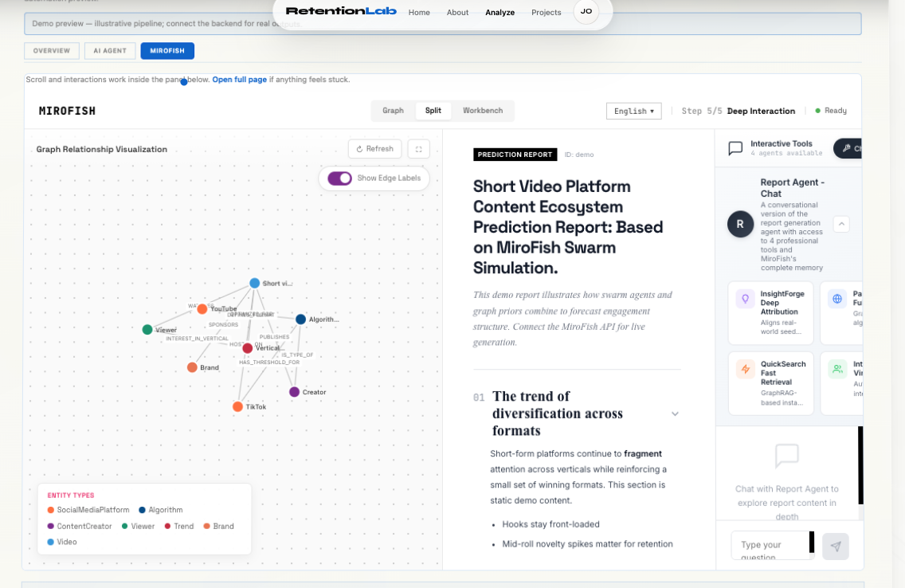This screenshot has height=588, width=905.
Task: Switch to the Graph view tab
Action: [x=393, y=111]
